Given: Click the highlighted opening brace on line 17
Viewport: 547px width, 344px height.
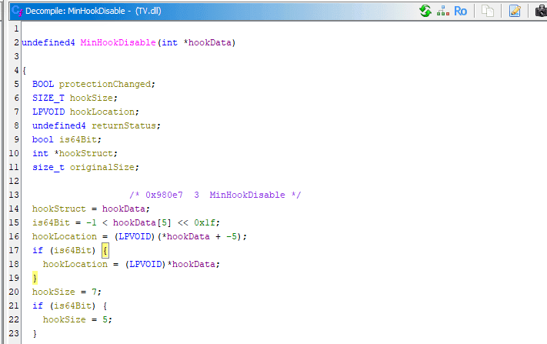Looking at the screenshot, I should (105, 251).
